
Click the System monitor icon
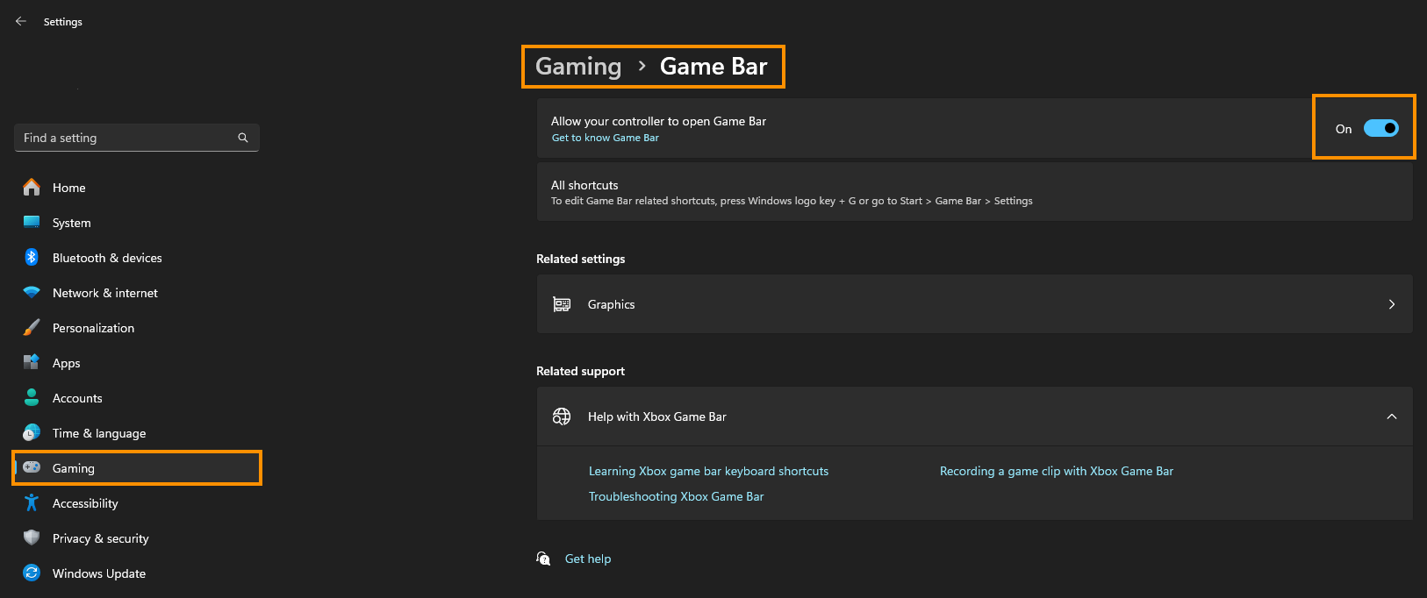pyautogui.click(x=32, y=222)
